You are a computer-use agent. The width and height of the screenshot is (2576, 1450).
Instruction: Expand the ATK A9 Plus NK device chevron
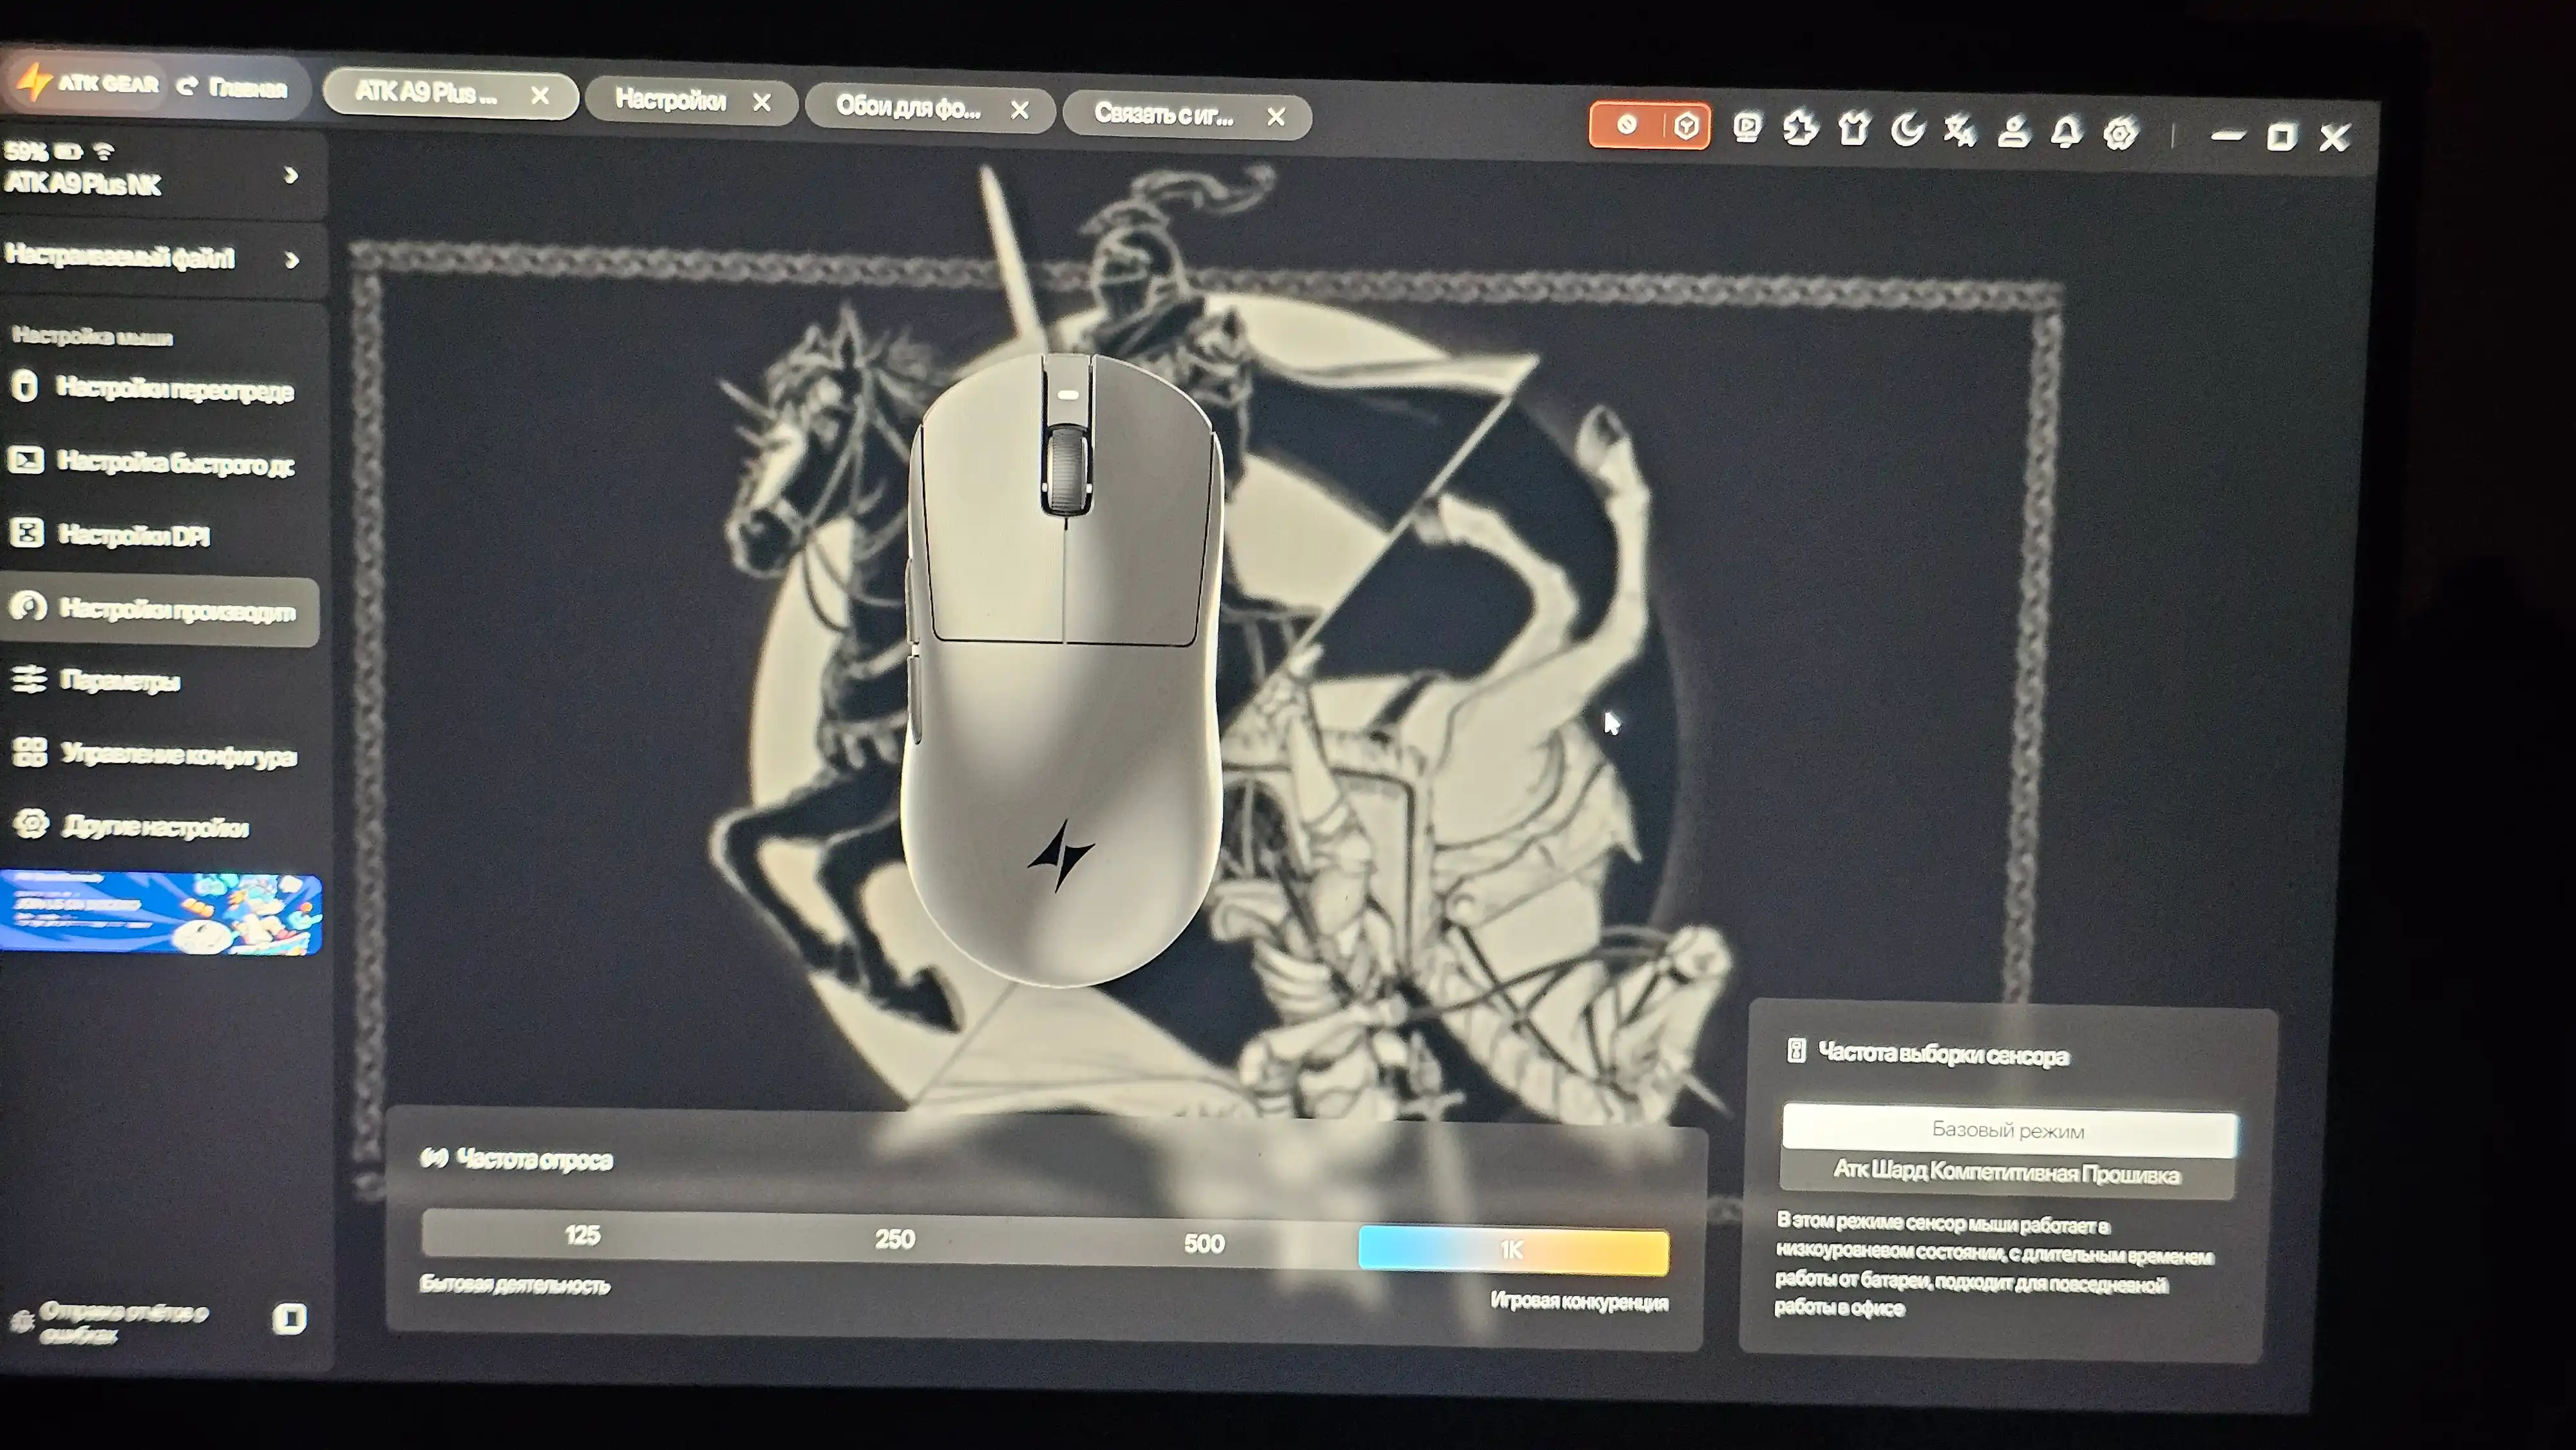pos(291,176)
